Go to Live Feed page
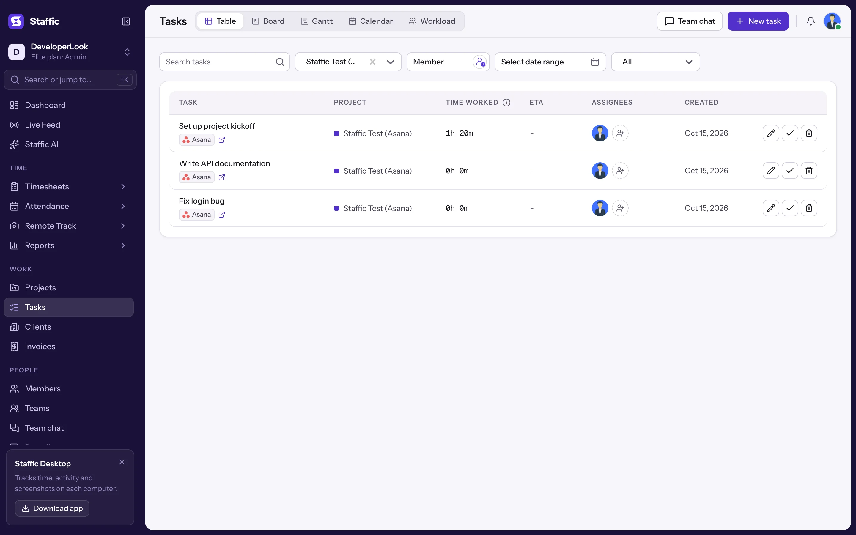 (69, 125)
